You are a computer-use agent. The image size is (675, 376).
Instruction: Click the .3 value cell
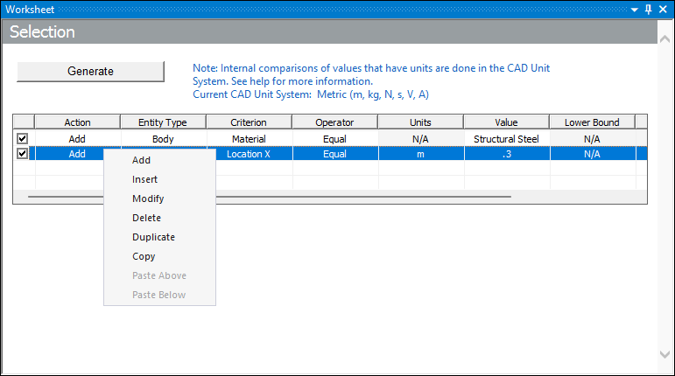click(506, 154)
